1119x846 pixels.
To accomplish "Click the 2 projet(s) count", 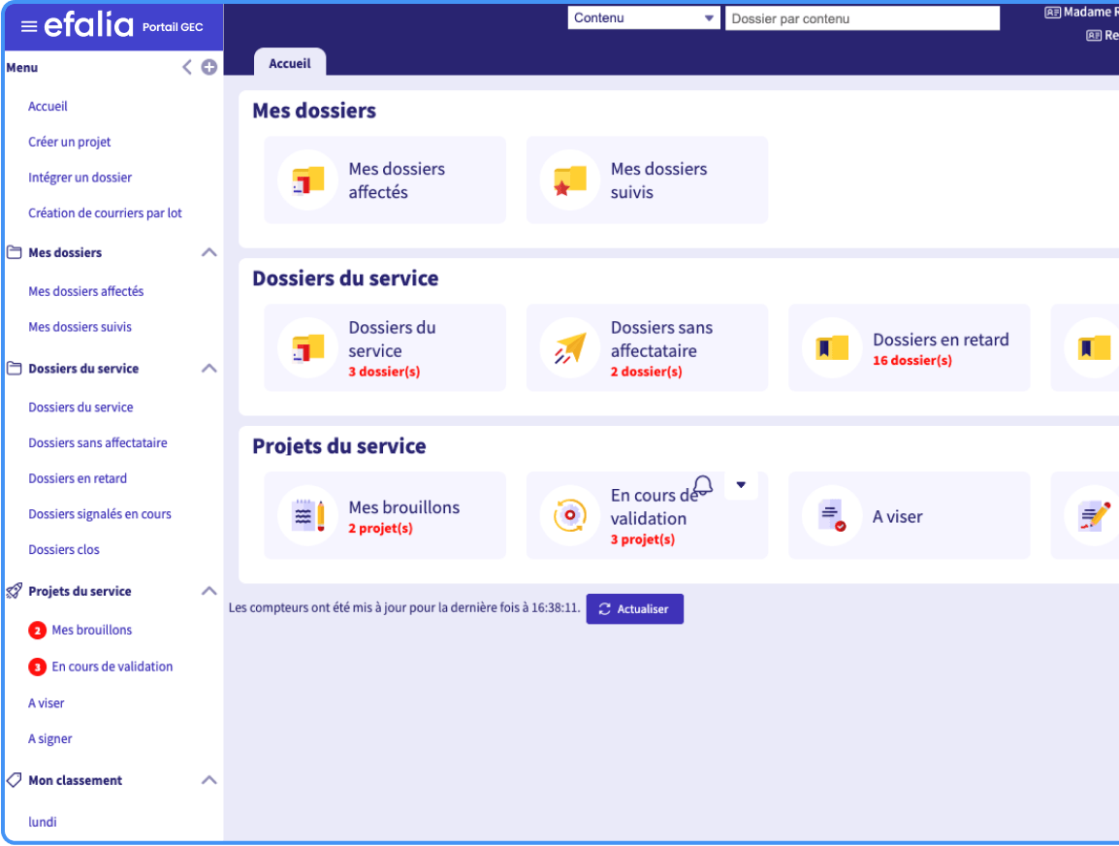I will [380, 529].
